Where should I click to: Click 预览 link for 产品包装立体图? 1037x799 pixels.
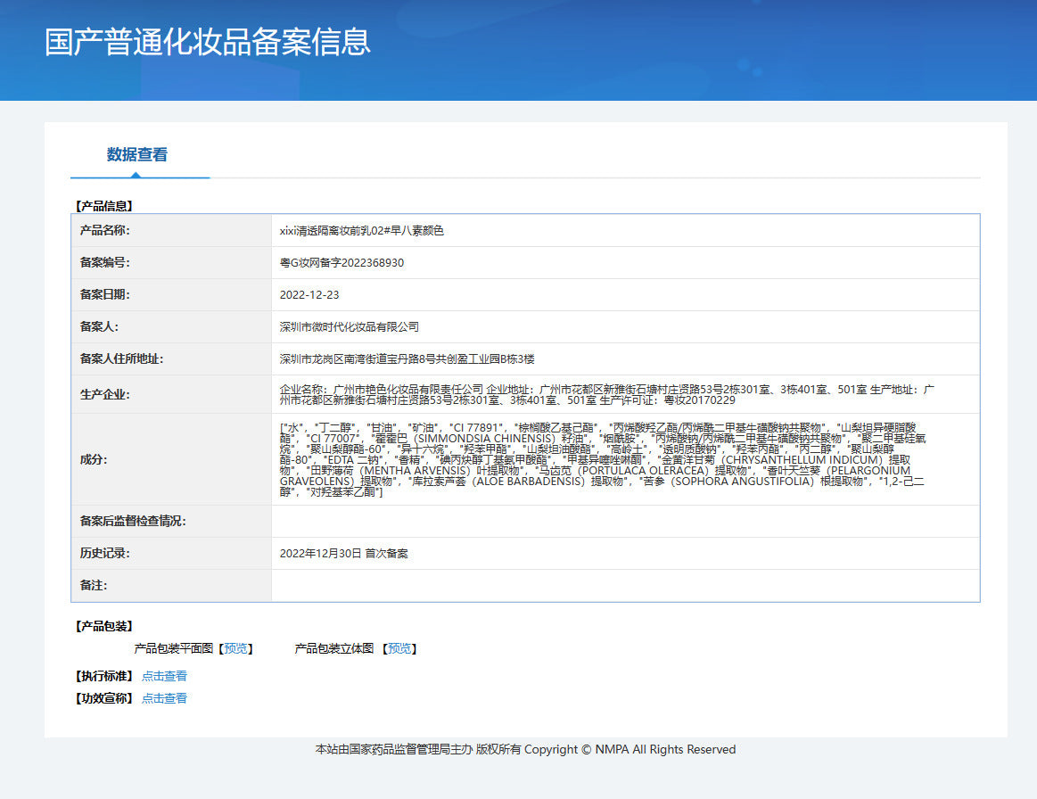400,648
